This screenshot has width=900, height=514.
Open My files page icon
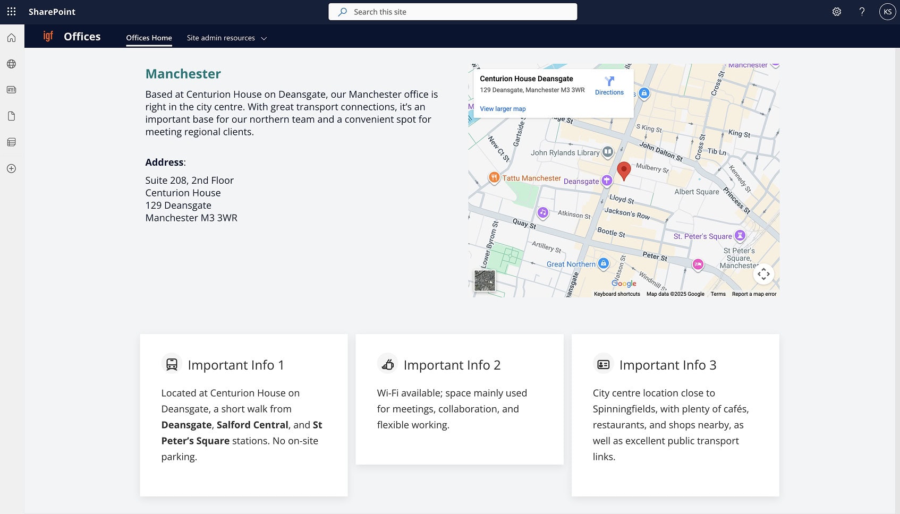[x=11, y=116]
